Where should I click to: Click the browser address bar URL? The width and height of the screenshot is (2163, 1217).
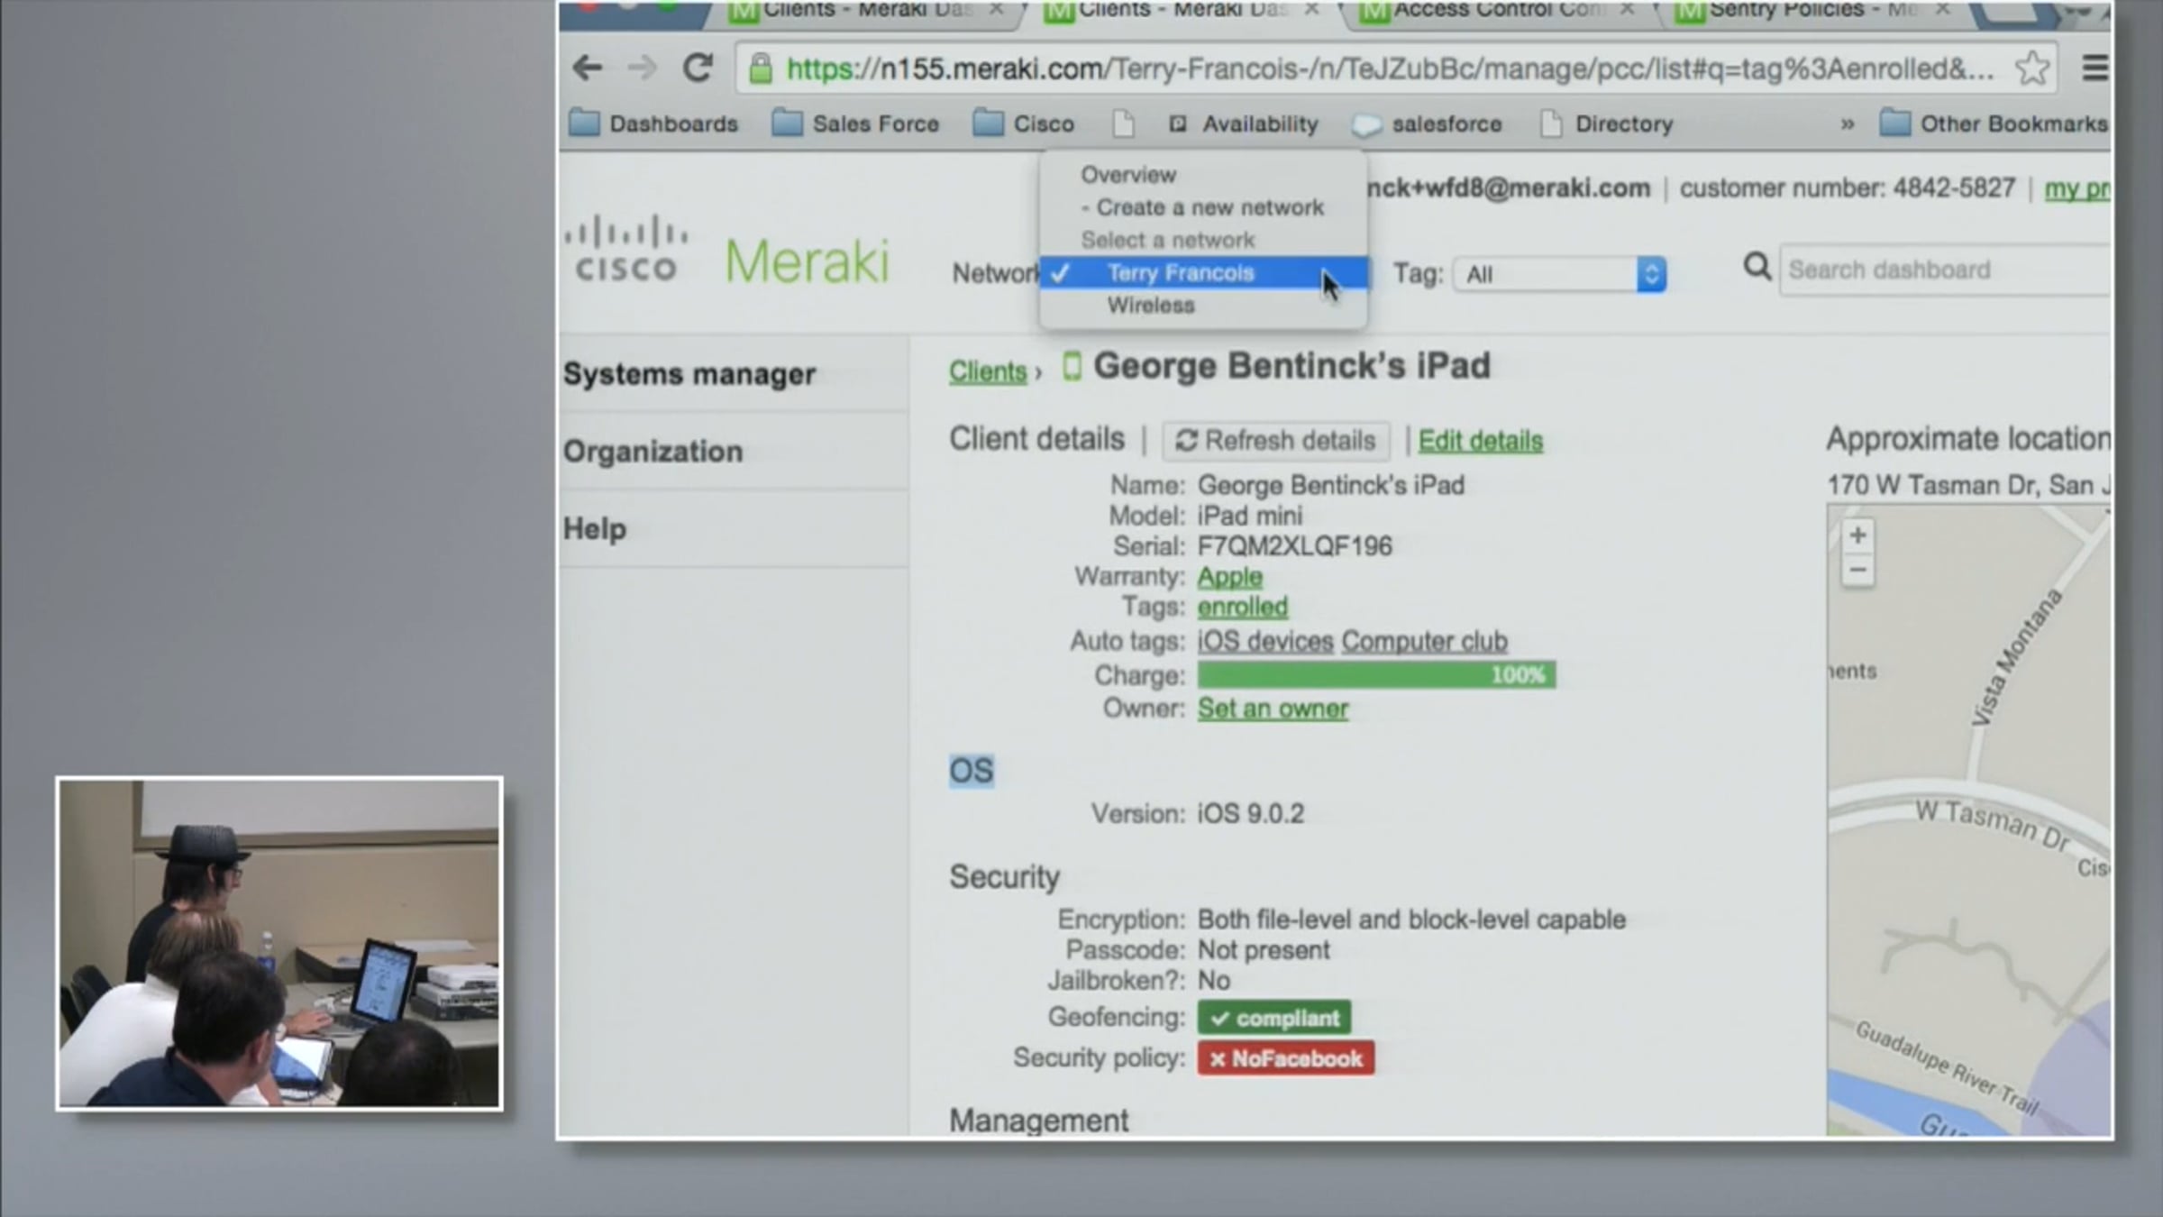point(1390,69)
